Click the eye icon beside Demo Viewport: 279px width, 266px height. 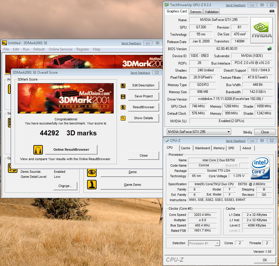[x=92, y=172]
